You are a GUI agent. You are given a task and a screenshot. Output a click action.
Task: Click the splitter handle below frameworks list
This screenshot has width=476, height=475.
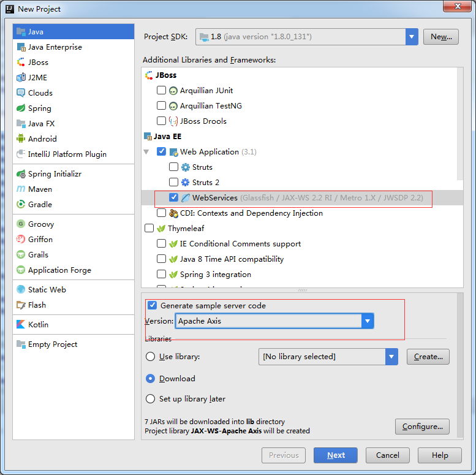[303, 290]
